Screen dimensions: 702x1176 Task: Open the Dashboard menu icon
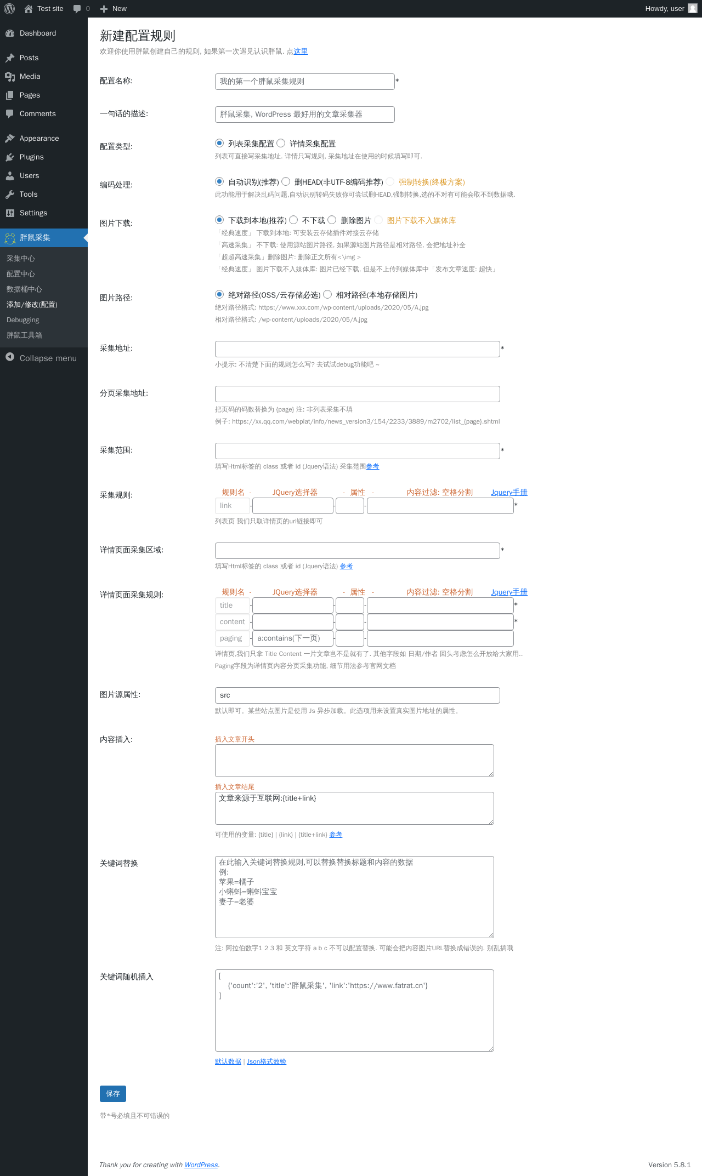point(10,33)
